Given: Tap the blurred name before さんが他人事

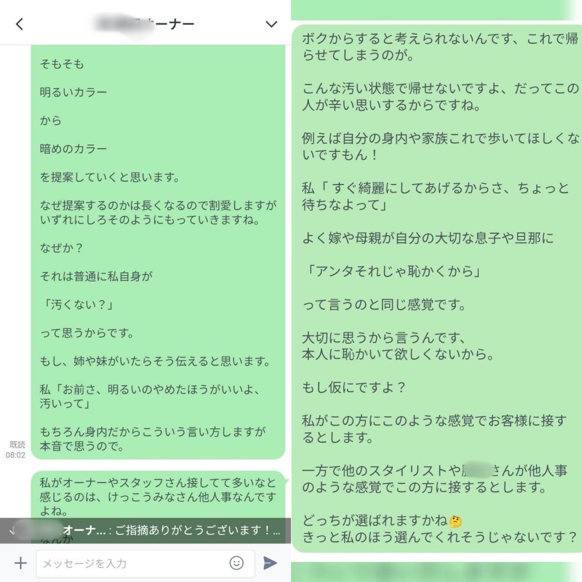Looking at the screenshot, I should (x=477, y=471).
